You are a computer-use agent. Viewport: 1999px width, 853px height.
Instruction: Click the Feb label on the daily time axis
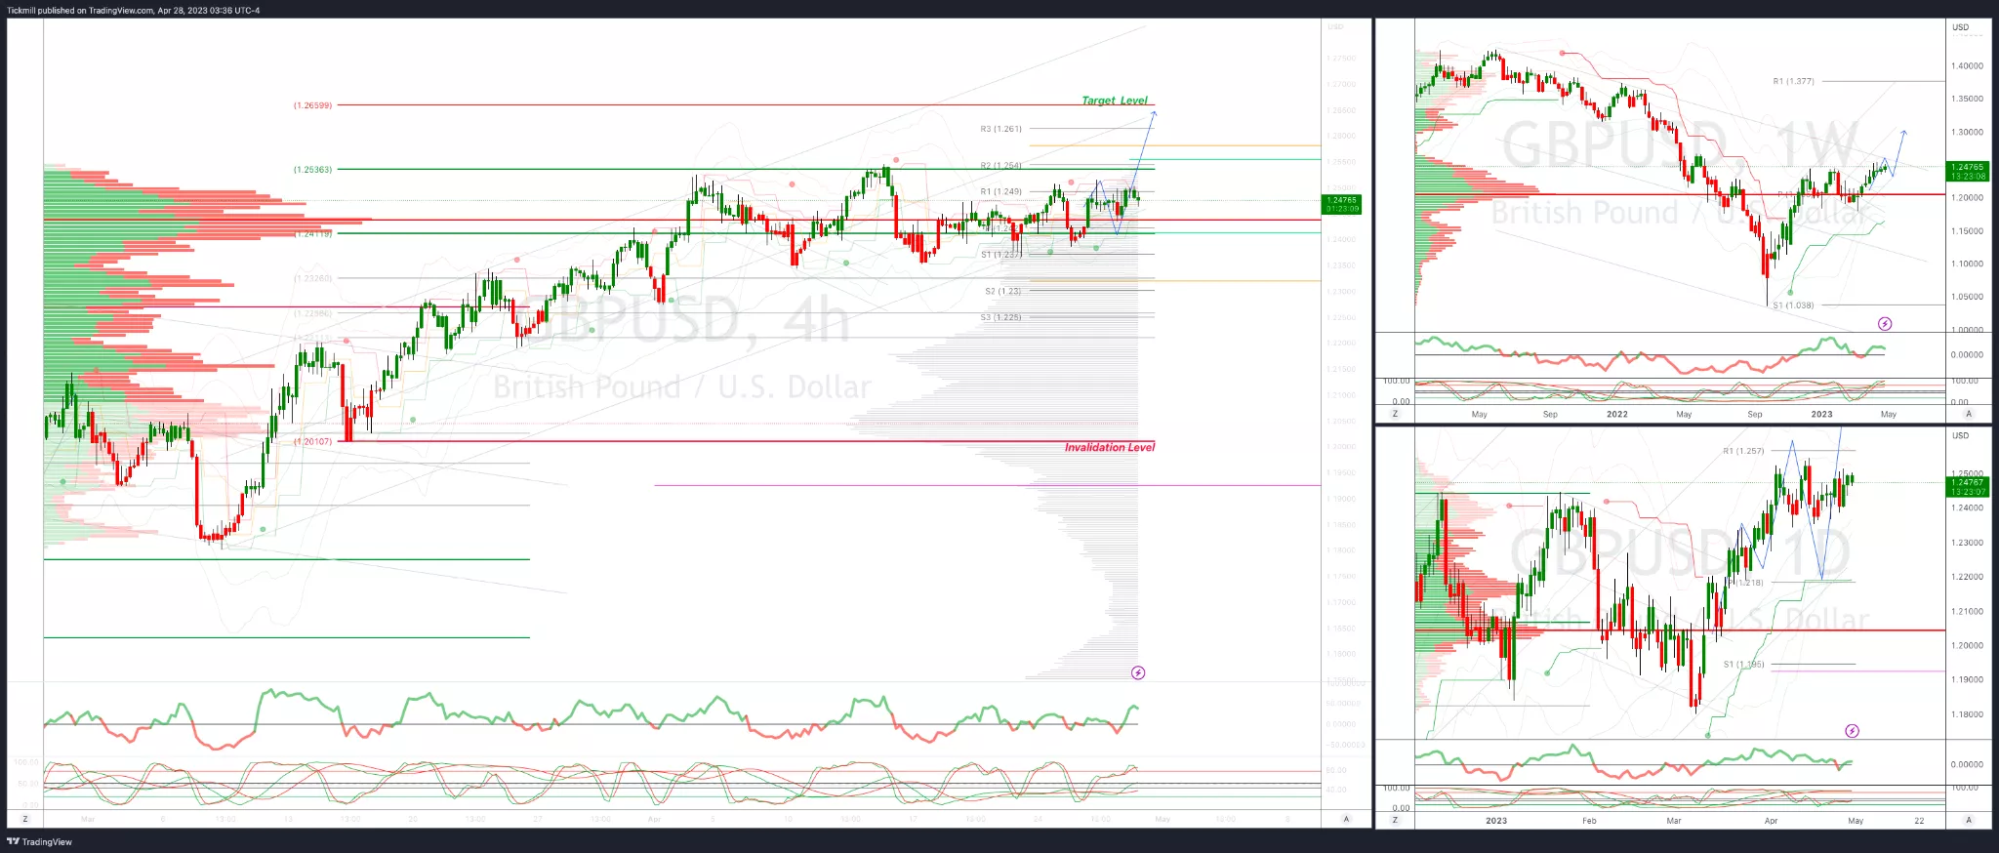(1589, 821)
